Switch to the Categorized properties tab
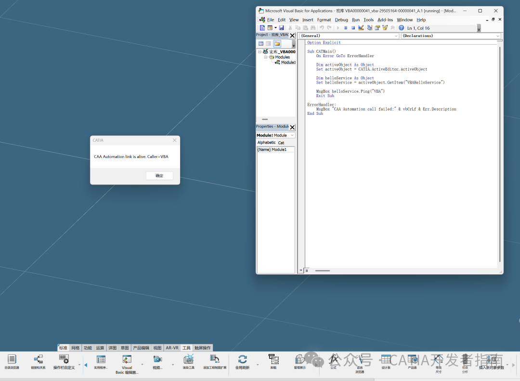This screenshot has width=520, height=381. point(281,143)
